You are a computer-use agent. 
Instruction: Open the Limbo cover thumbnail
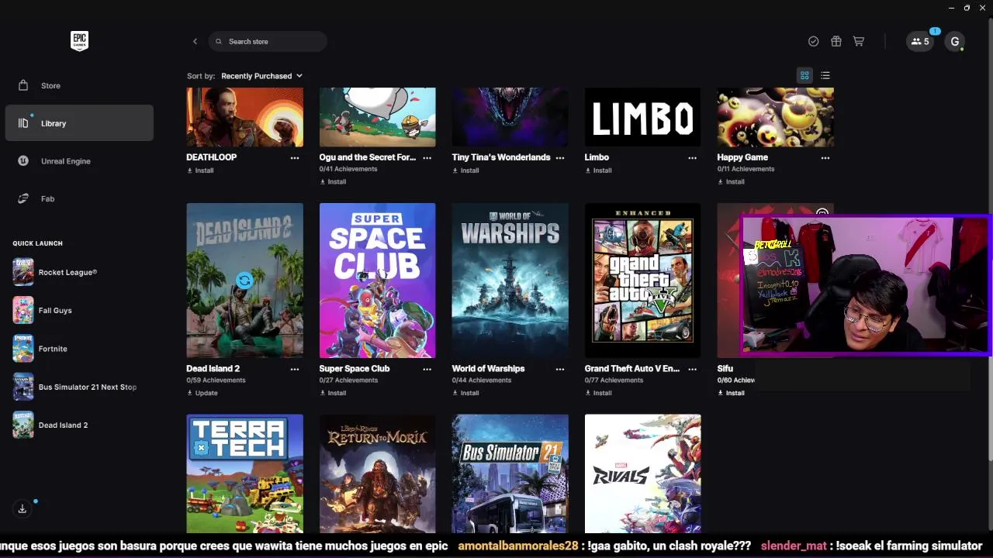click(642, 117)
